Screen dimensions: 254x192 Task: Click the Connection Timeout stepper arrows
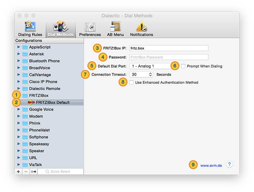[150, 74]
